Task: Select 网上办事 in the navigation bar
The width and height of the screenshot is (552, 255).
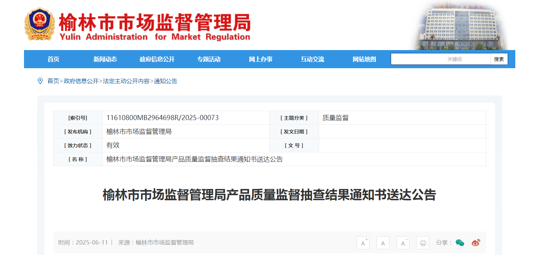Action: click(x=261, y=59)
